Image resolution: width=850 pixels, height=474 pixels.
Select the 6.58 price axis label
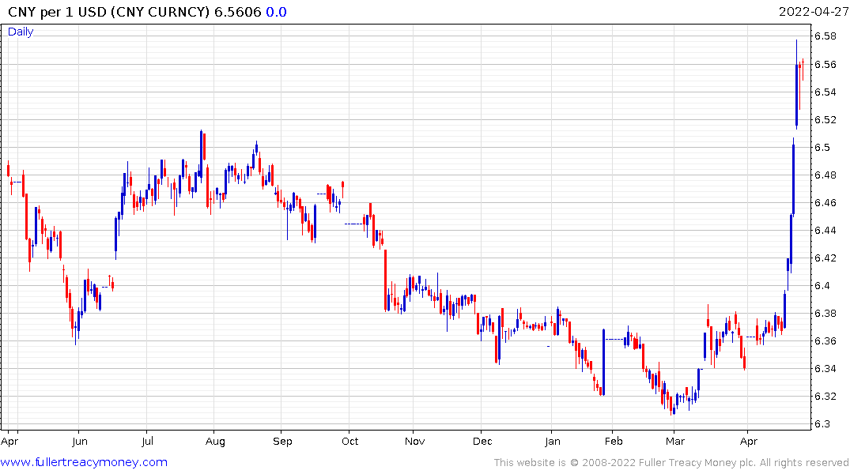click(x=825, y=36)
